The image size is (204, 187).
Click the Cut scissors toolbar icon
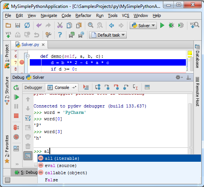click(x=60, y=25)
